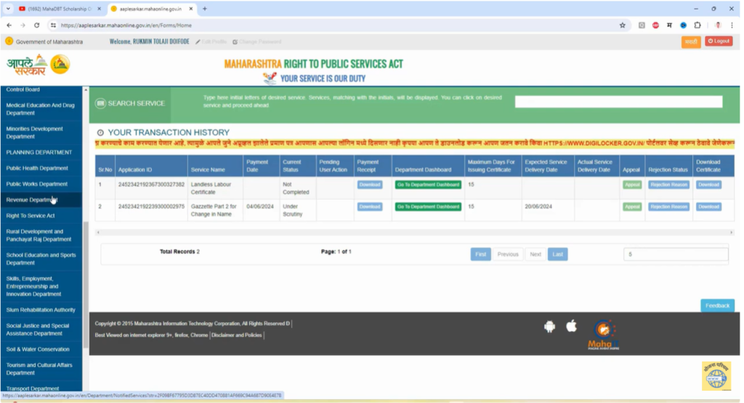Go to Department Dashboard for Landless Labour Certificate
Screen dimensions: 744x403
pos(428,185)
